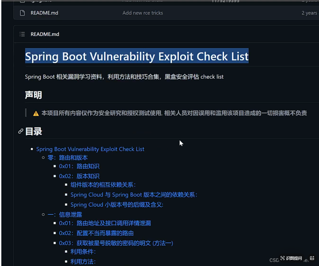Screen dimensions: 319x266
Task: Click the highlighted Spring Boot Vulnerability heading
Action: pyautogui.click(x=136, y=57)
